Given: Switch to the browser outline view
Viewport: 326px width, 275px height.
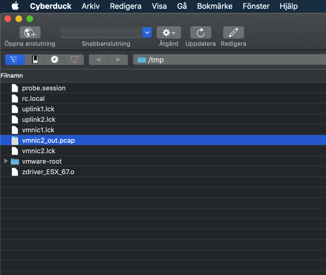Looking at the screenshot, I should click(x=15, y=60).
